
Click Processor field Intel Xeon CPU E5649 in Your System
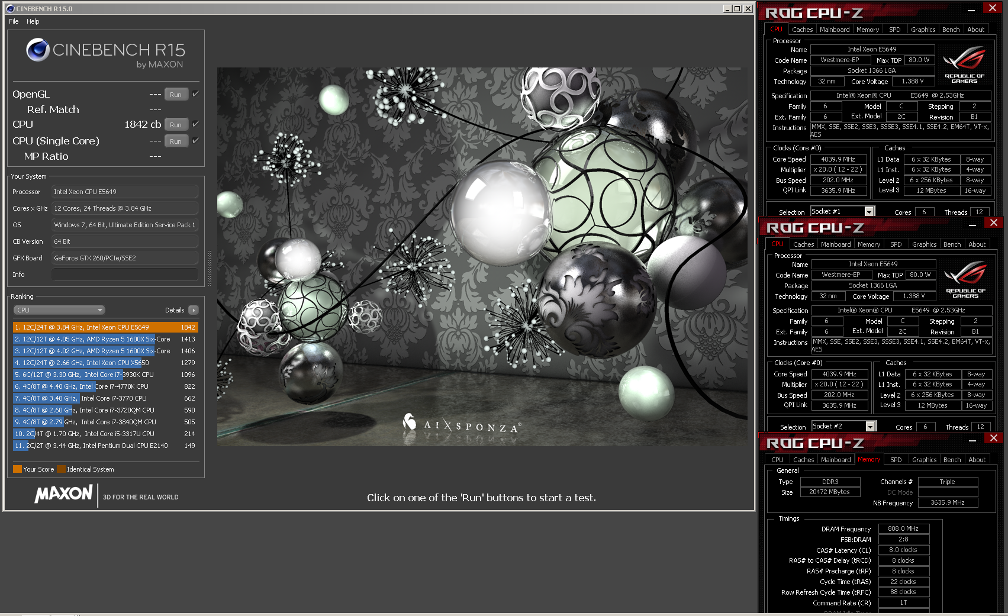pos(125,192)
